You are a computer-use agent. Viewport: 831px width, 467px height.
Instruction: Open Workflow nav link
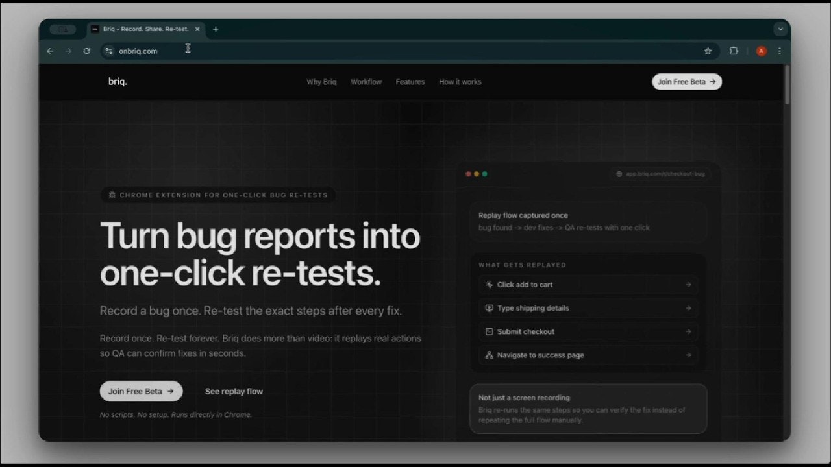366,82
